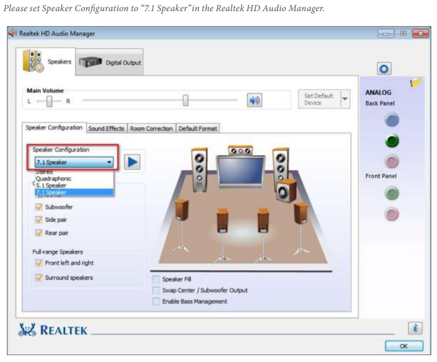
Task: Click the blue back panel jack
Action: coord(392,120)
